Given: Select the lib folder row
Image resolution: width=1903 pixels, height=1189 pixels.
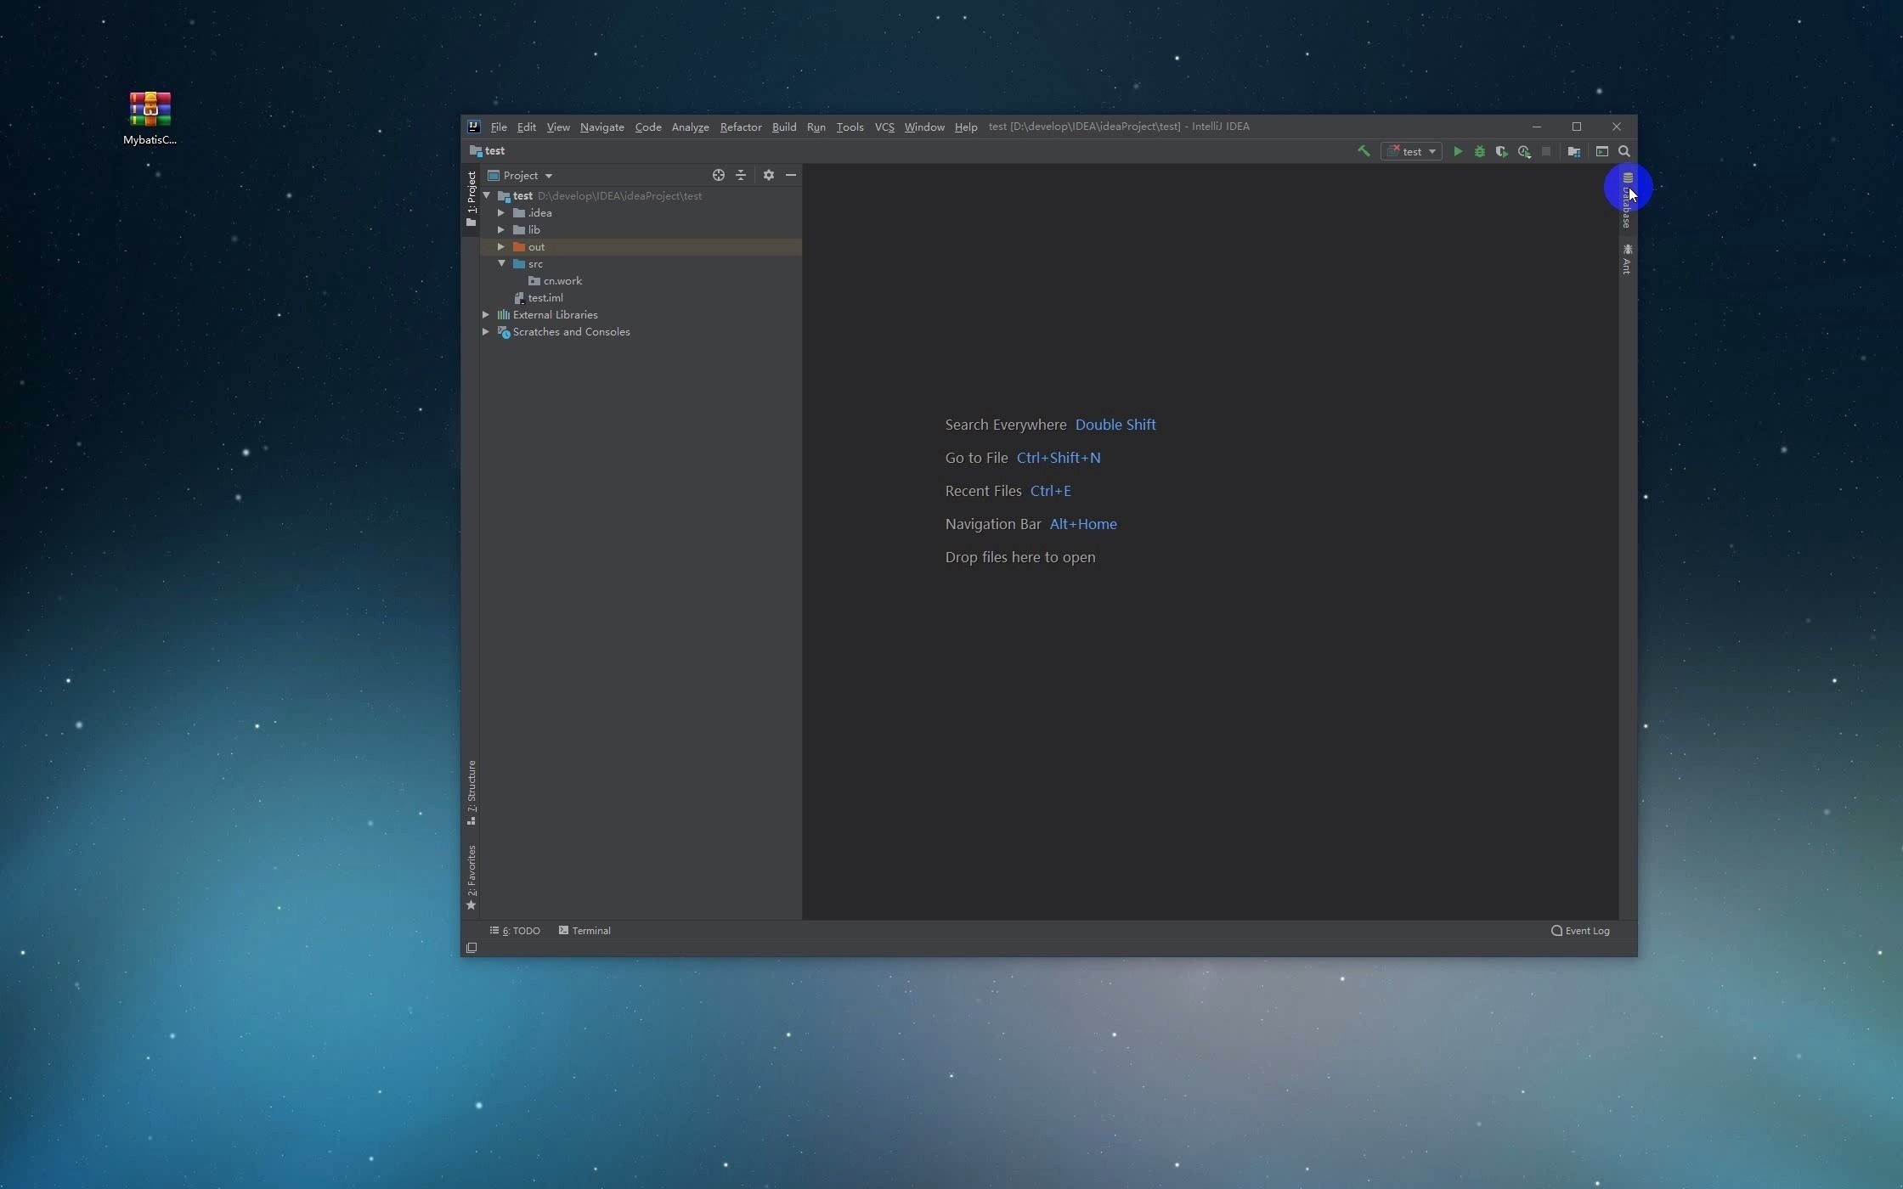Looking at the screenshot, I should [641, 230].
